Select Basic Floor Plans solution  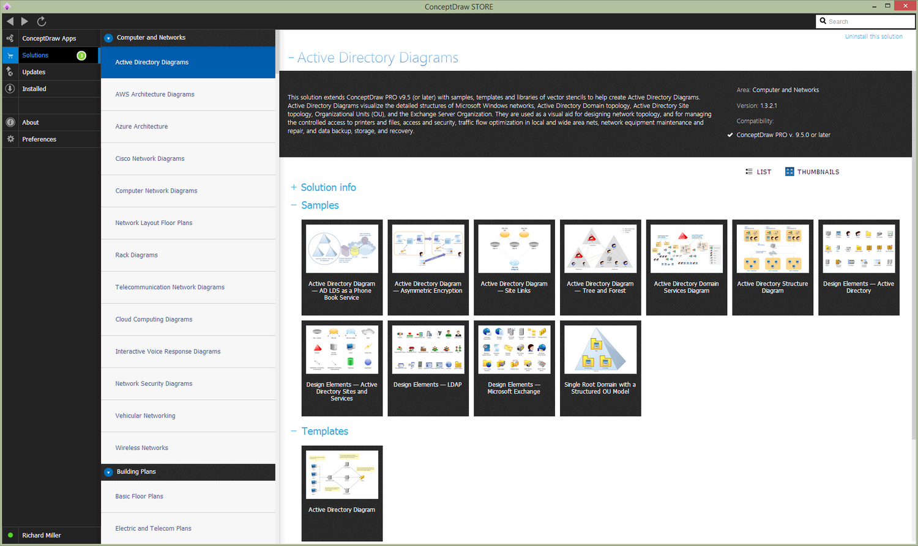pyautogui.click(x=188, y=496)
